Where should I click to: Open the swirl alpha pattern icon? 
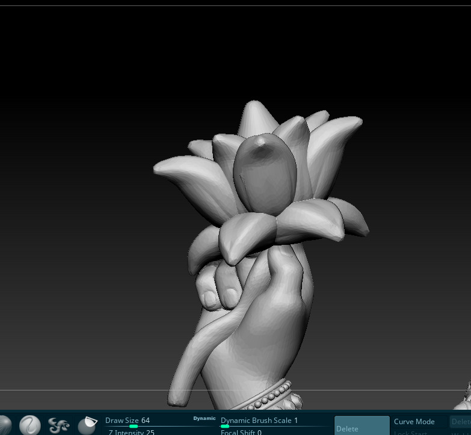tap(58, 425)
